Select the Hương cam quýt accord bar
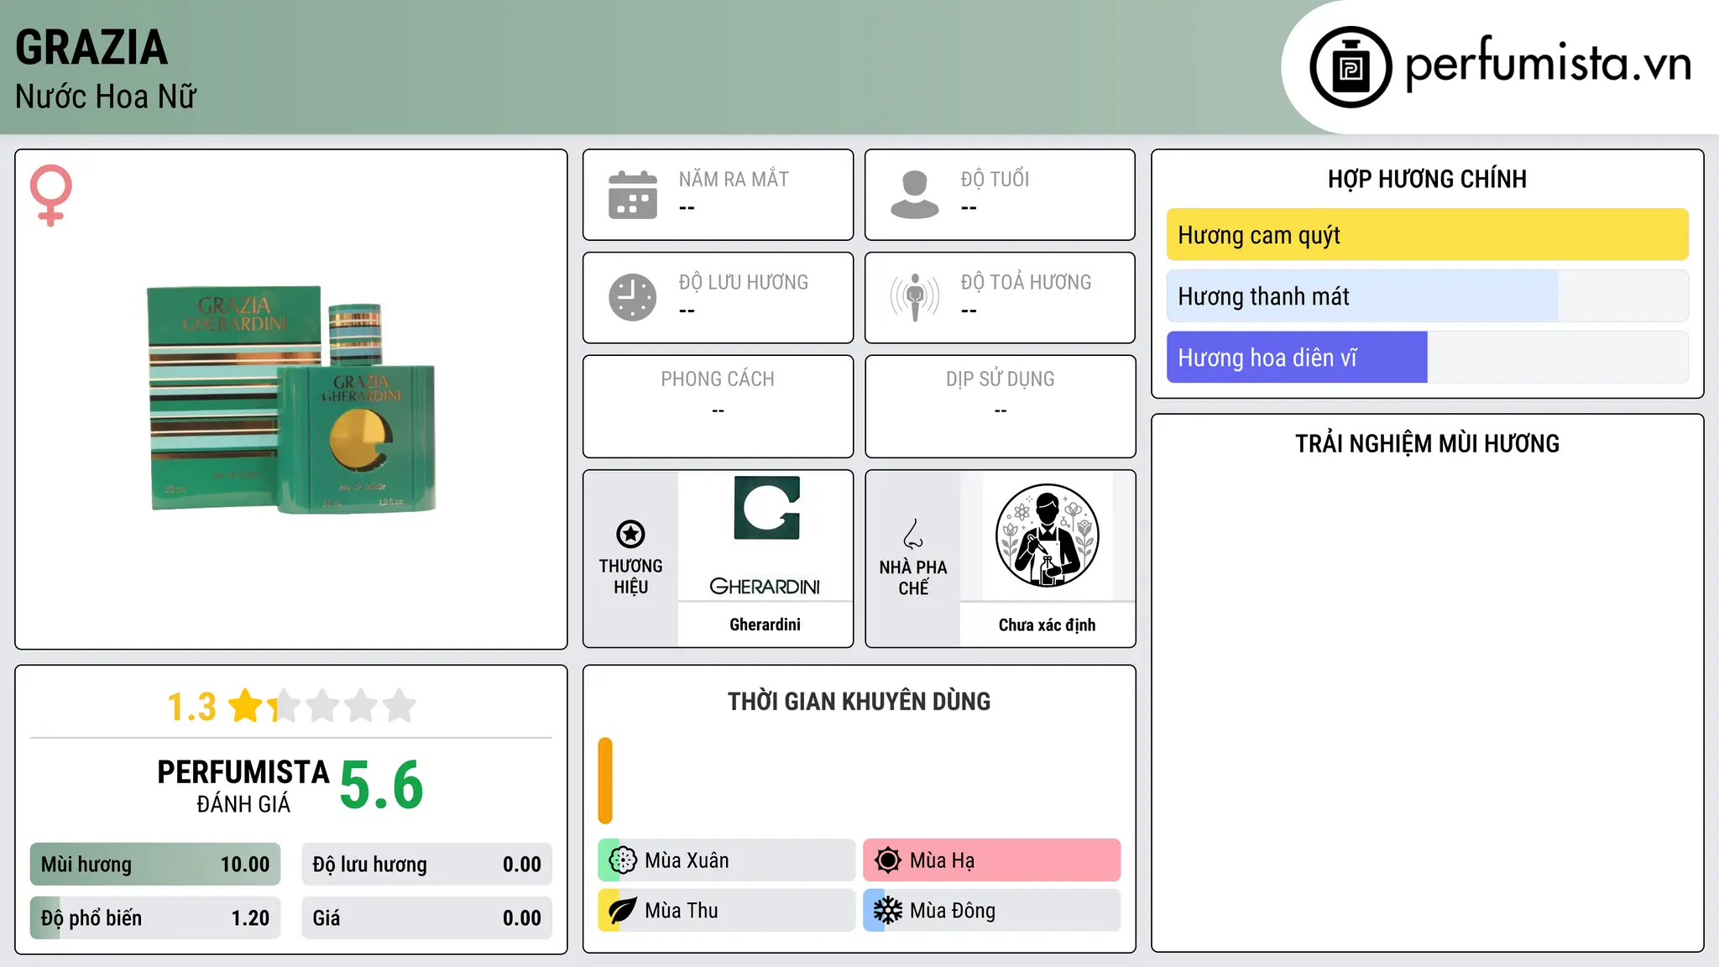1719x967 pixels. (1427, 235)
